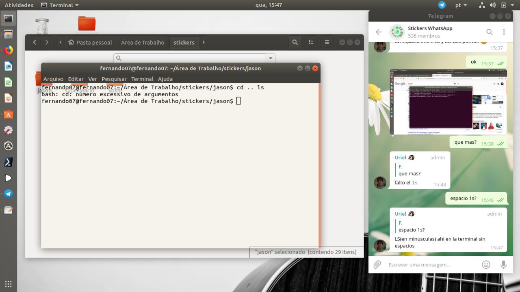
Task: Click the search button in Files toolbar
Action: point(295,42)
